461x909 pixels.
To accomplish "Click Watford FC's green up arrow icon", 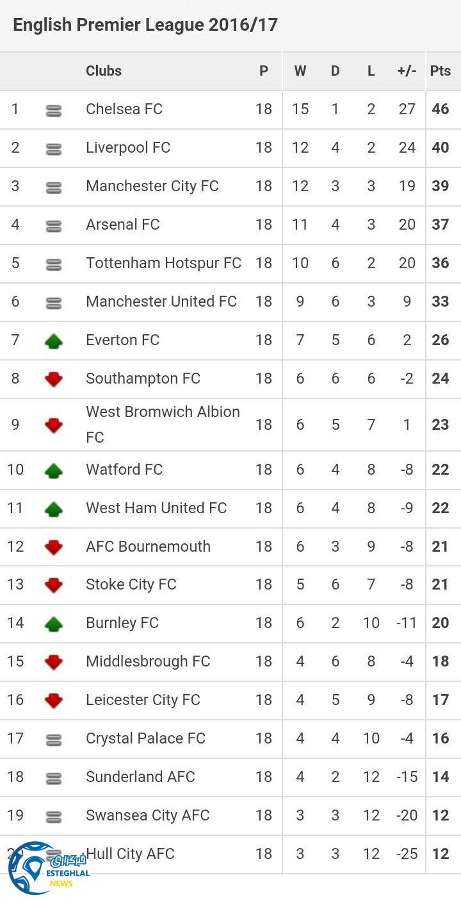I will click(54, 470).
